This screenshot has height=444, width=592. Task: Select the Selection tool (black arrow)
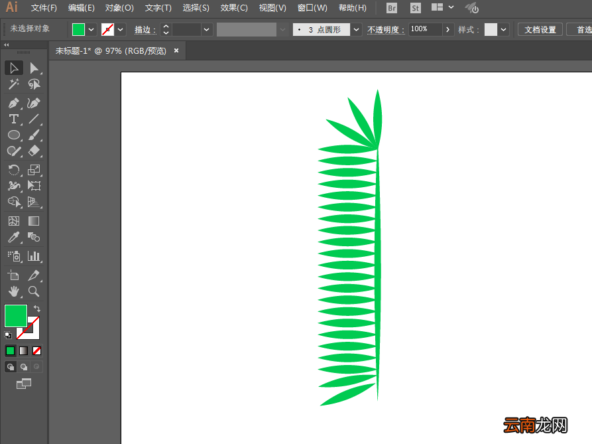click(14, 68)
